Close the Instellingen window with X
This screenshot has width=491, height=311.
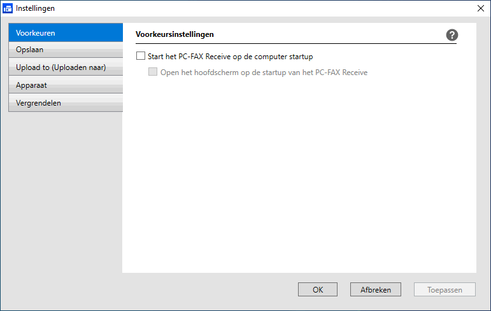(x=481, y=8)
